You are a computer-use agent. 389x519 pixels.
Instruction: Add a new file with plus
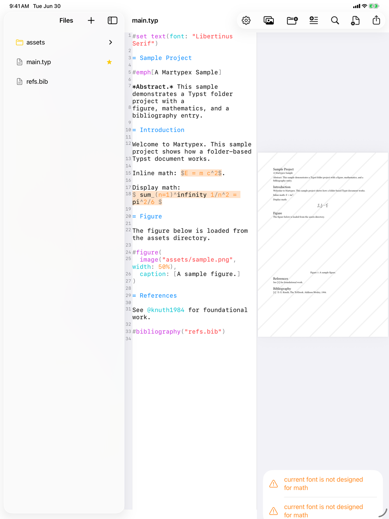91,20
